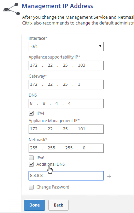The width and height of the screenshot is (134, 213).
Task: Click the last octet 101 of Management IP
Action: coord(81,129)
